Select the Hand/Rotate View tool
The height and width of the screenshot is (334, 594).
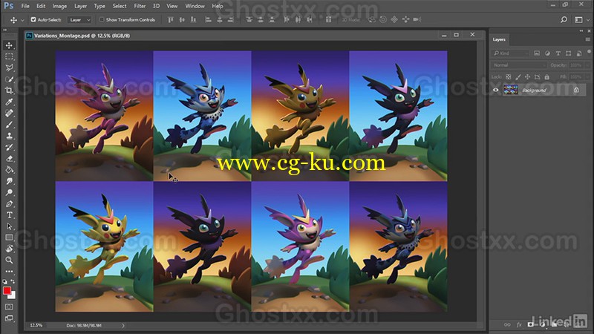click(x=9, y=249)
